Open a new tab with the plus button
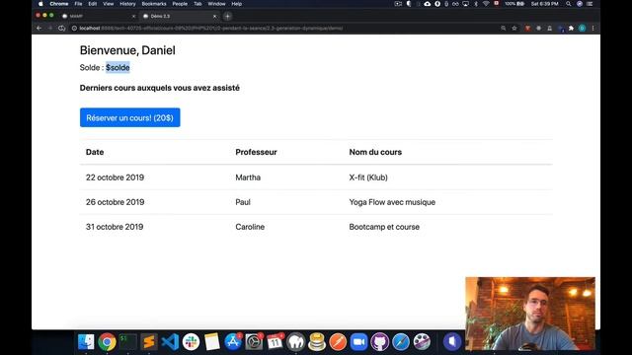Viewport: 632px width, 355px height. [228, 16]
